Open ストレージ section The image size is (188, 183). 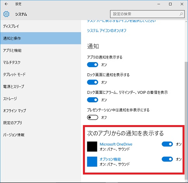(41, 98)
